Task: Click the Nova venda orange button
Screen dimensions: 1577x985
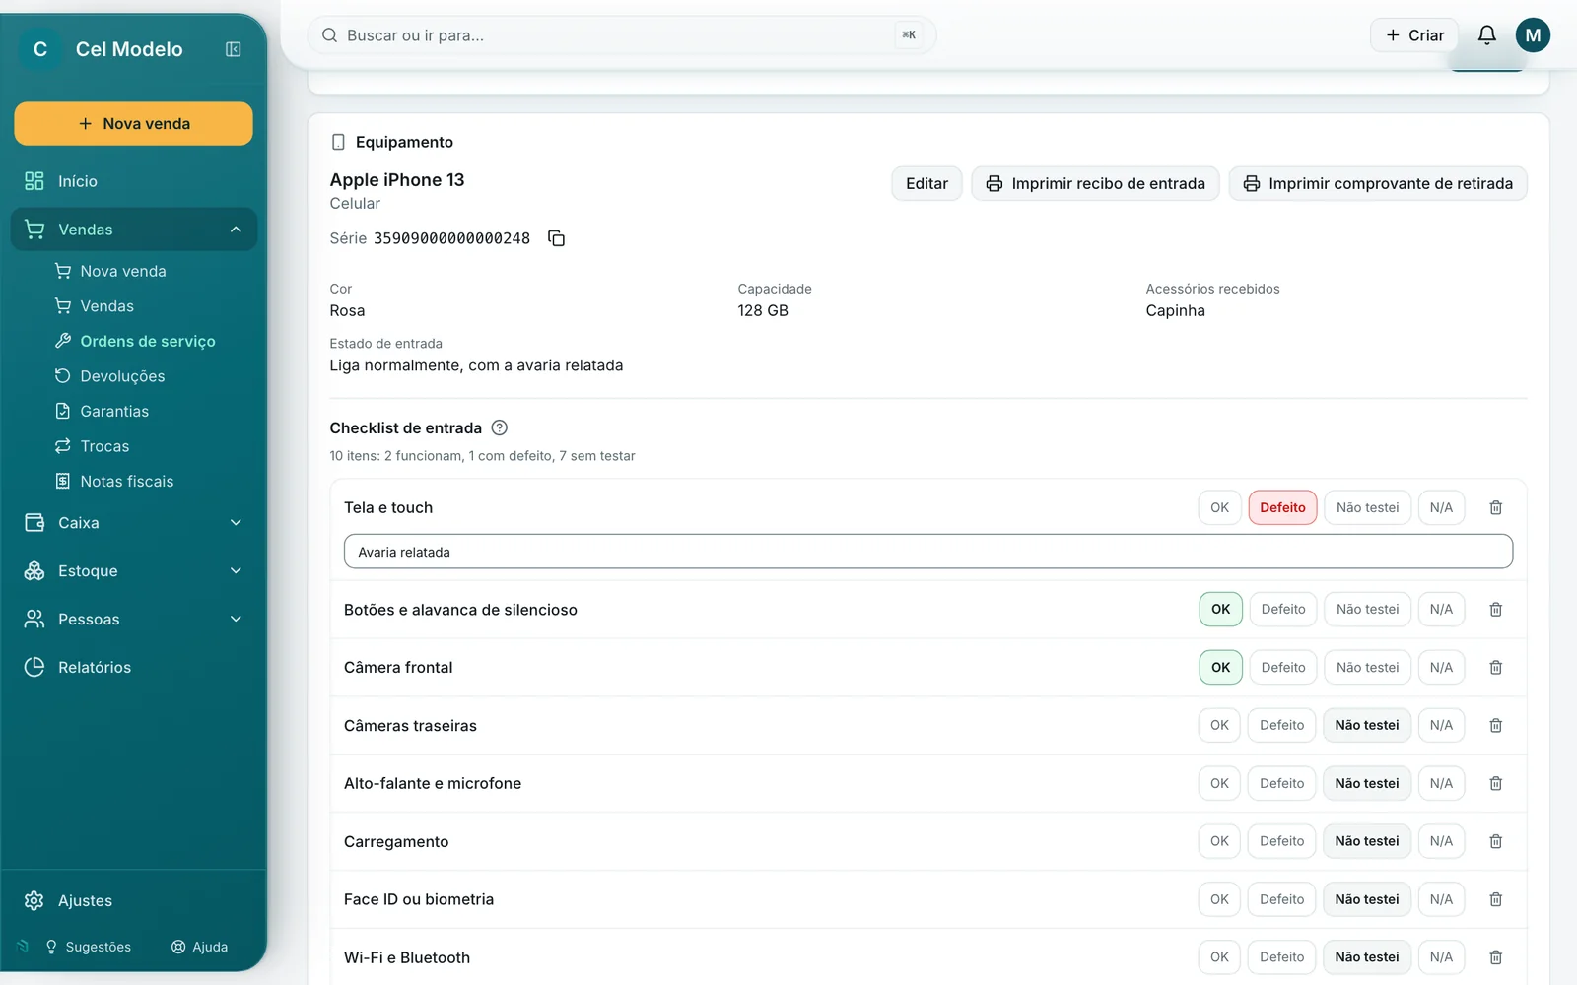Action: pyautogui.click(x=133, y=124)
